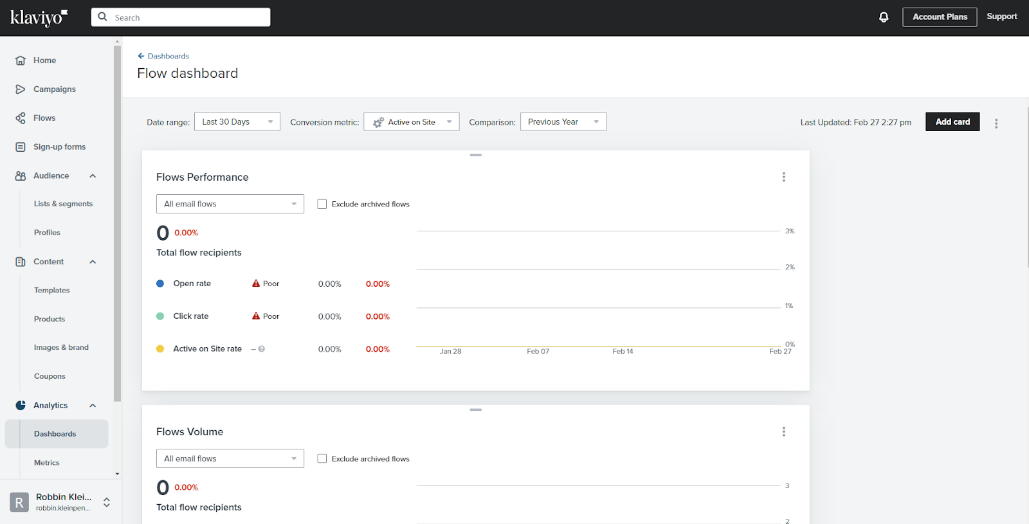Collapse the Audience section chevron
Image resolution: width=1029 pixels, height=524 pixels.
pyautogui.click(x=93, y=176)
